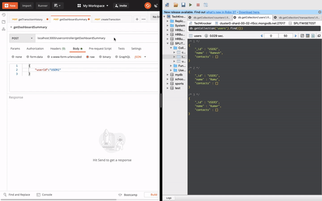Click the orange New button in Postman
The image size is (322, 201).
(10, 5)
